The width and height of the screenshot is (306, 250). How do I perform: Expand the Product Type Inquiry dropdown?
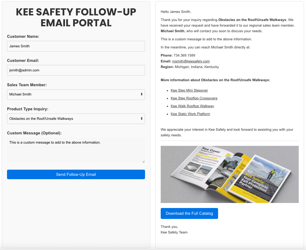(76, 119)
